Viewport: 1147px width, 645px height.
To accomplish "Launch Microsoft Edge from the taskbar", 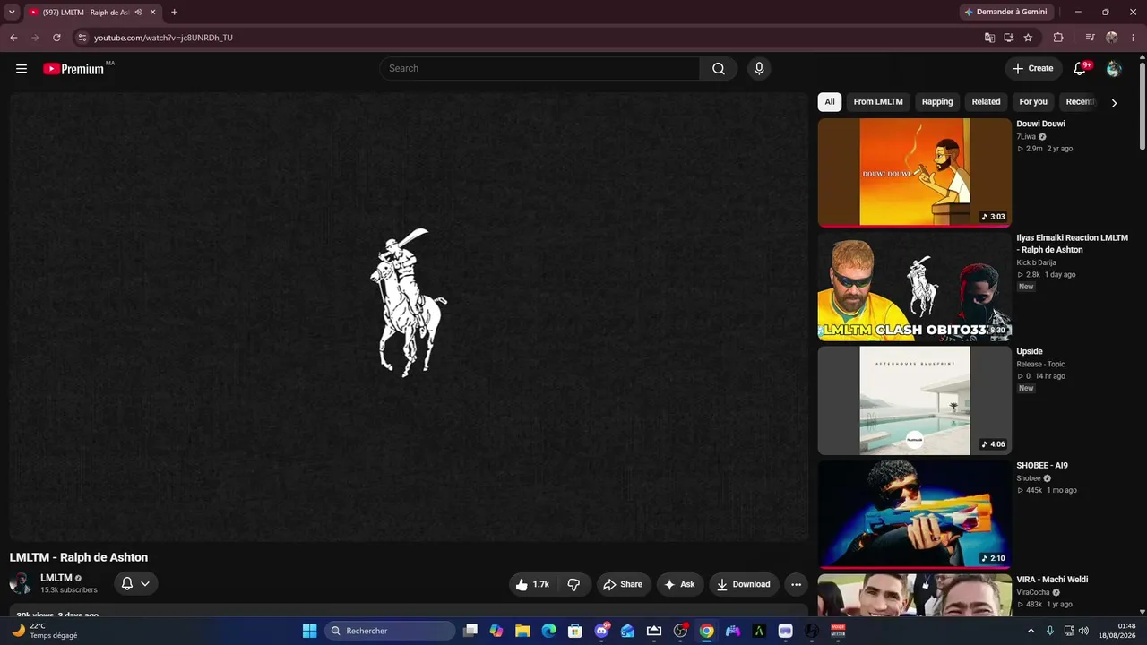I will click(x=548, y=631).
